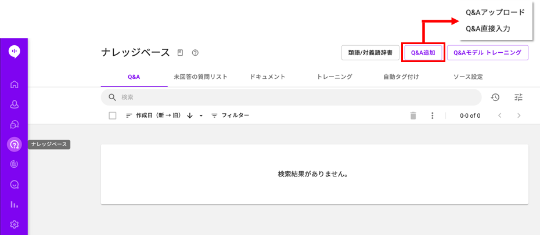Open the chat check sidebar icon
This screenshot has width=540, height=235.
click(14, 185)
